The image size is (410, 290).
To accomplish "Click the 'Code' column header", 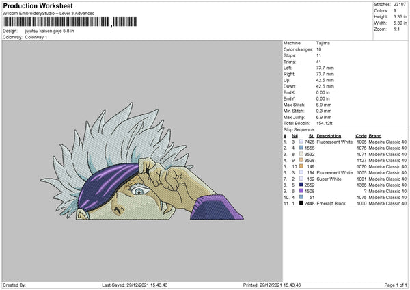I will [x=361, y=136].
